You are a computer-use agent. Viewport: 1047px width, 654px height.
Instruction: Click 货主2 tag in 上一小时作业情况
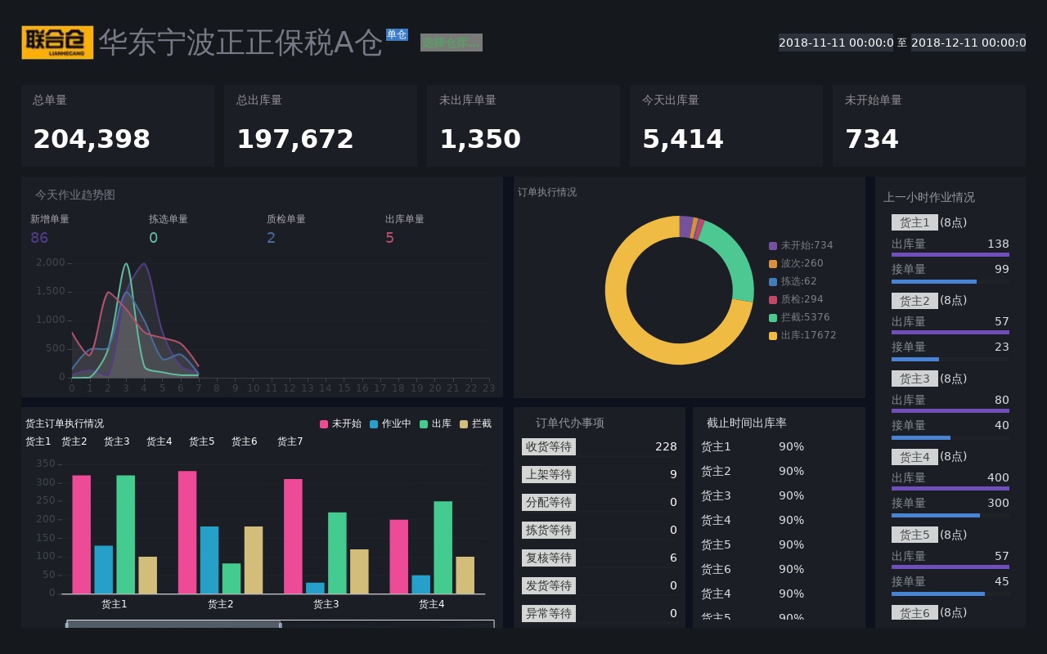click(914, 300)
